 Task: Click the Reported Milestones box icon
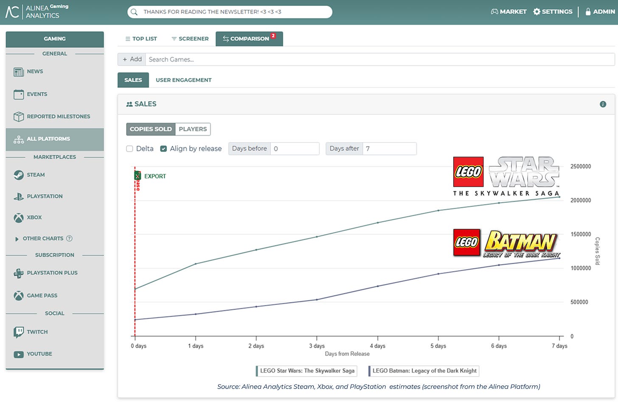click(x=19, y=117)
